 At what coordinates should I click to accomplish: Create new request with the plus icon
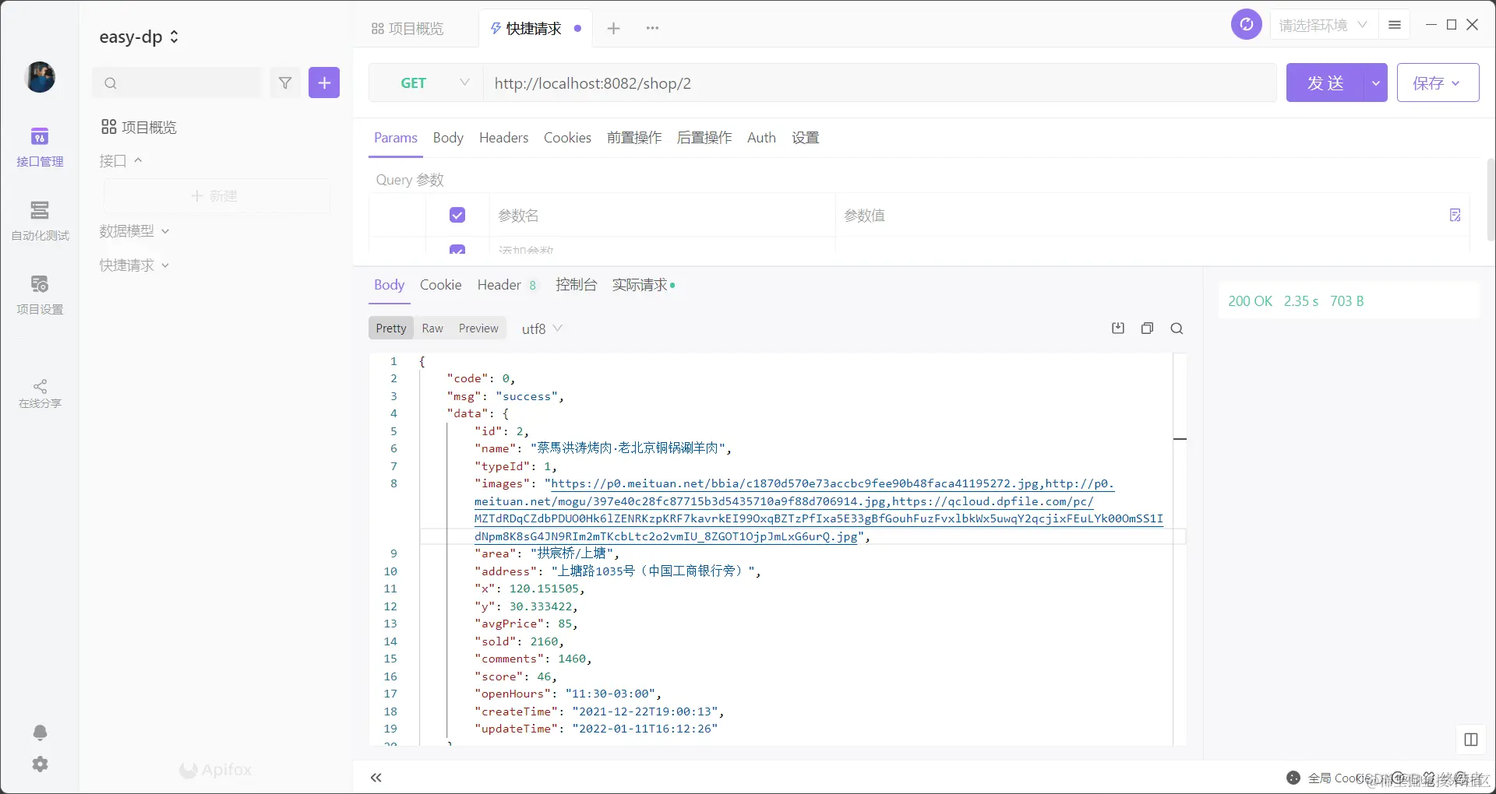click(324, 83)
